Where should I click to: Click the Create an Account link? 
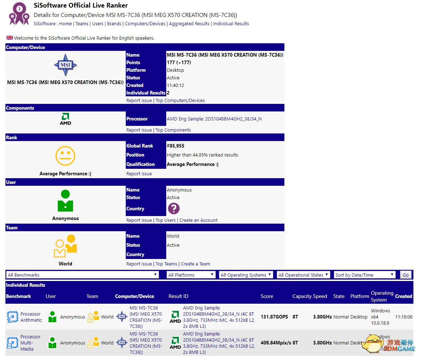coord(198,220)
